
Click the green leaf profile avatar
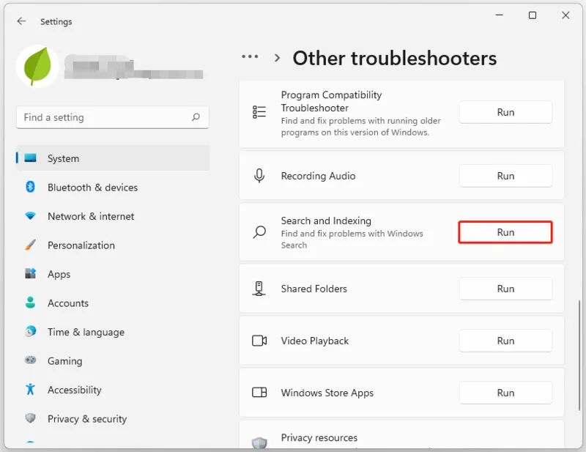[x=37, y=66]
